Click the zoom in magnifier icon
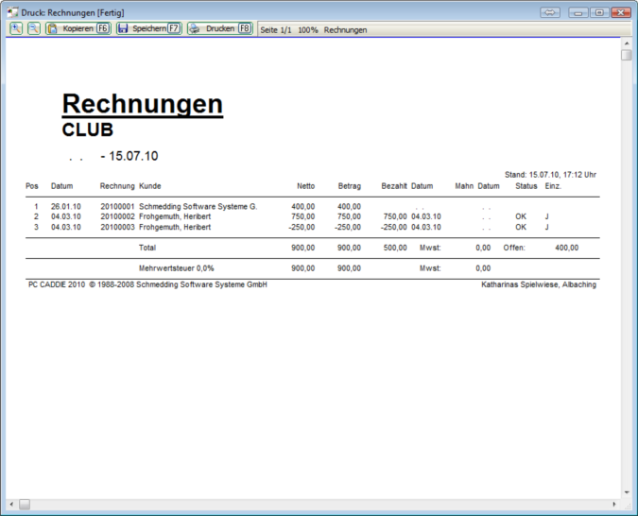638x516 pixels. tap(16, 29)
